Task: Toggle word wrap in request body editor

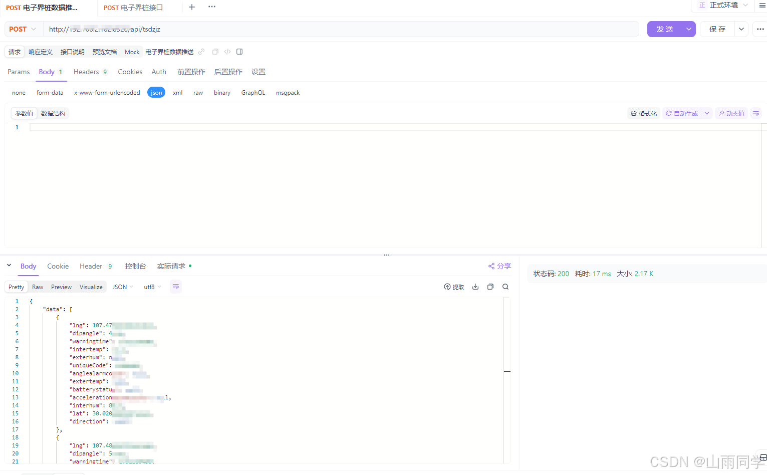Action: 756,114
